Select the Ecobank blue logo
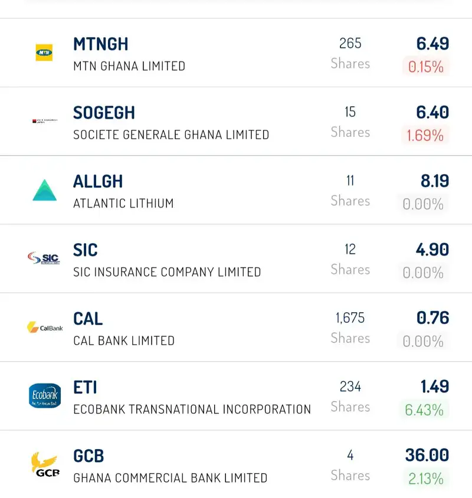 tap(45, 395)
